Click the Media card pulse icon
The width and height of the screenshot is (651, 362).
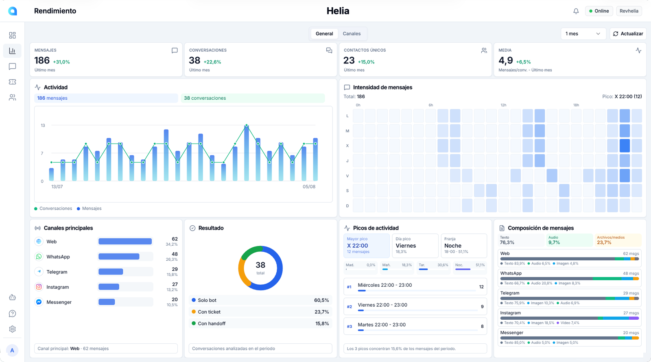pos(638,50)
